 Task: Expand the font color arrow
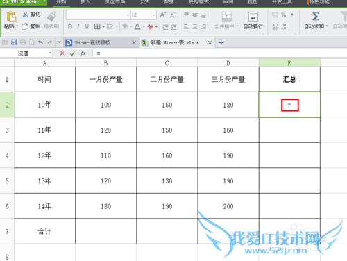pyautogui.click(x=144, y=27)
